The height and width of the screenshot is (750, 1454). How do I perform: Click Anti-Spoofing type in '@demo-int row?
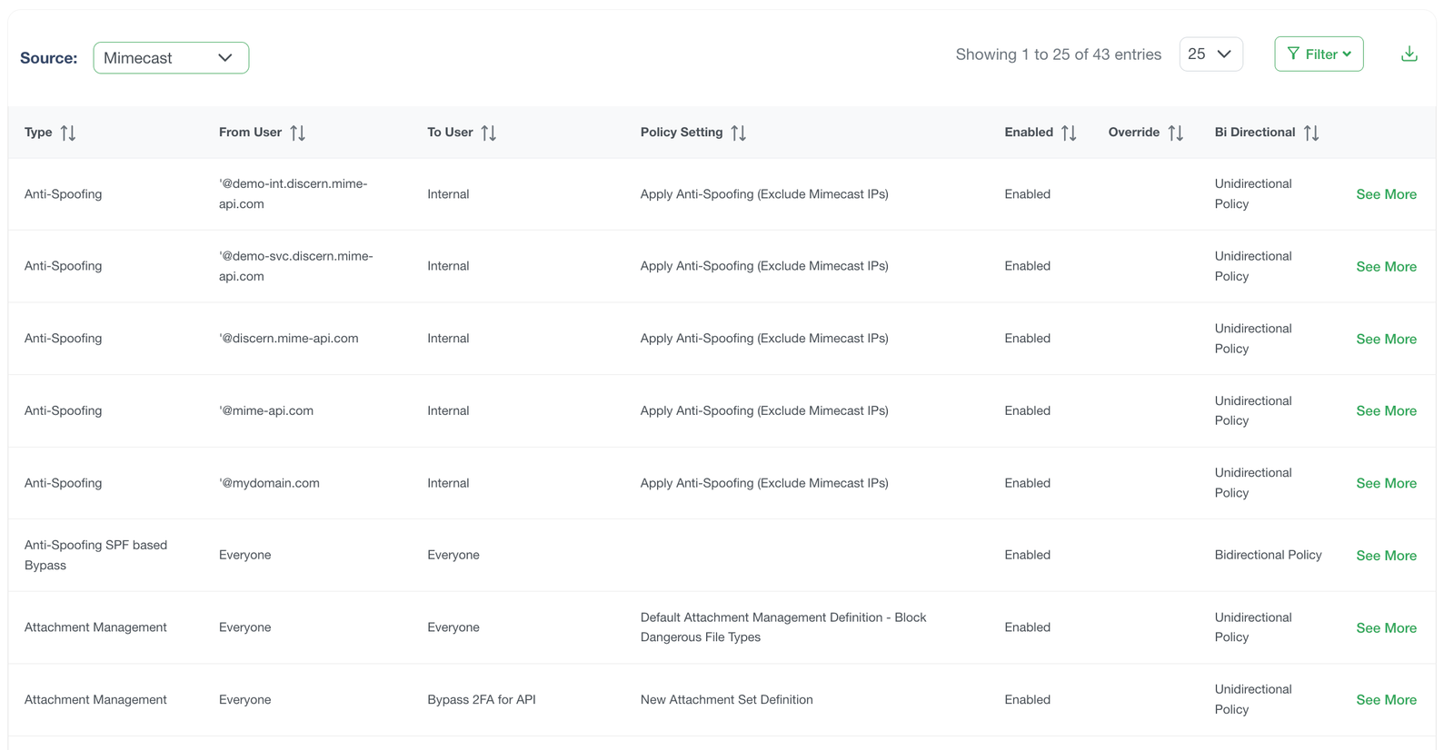(63, 194)
